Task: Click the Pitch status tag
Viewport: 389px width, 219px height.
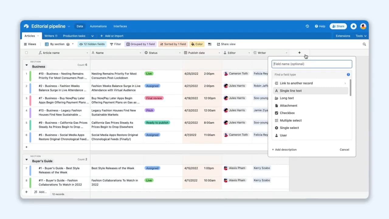Action: [x=150, y=110]
